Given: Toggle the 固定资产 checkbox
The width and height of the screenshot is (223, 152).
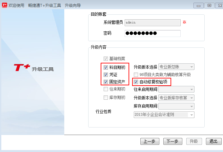Looking at the screenshot, I should (106, 82).
